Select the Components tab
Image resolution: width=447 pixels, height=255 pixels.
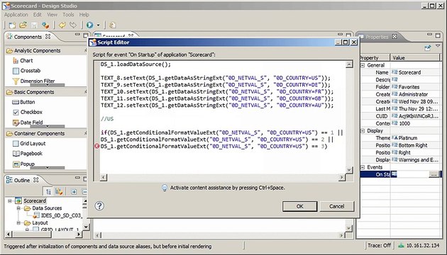(28, 37)
